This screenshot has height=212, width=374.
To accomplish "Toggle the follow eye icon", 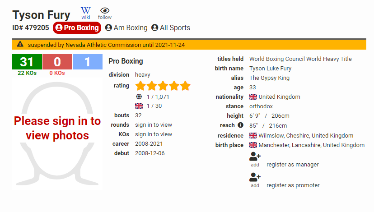I will pyautogui.click(x=105, y=11).
